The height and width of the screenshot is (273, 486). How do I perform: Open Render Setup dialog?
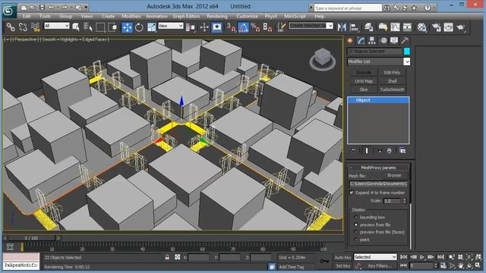pyautogui.click(x=437, y=27)
